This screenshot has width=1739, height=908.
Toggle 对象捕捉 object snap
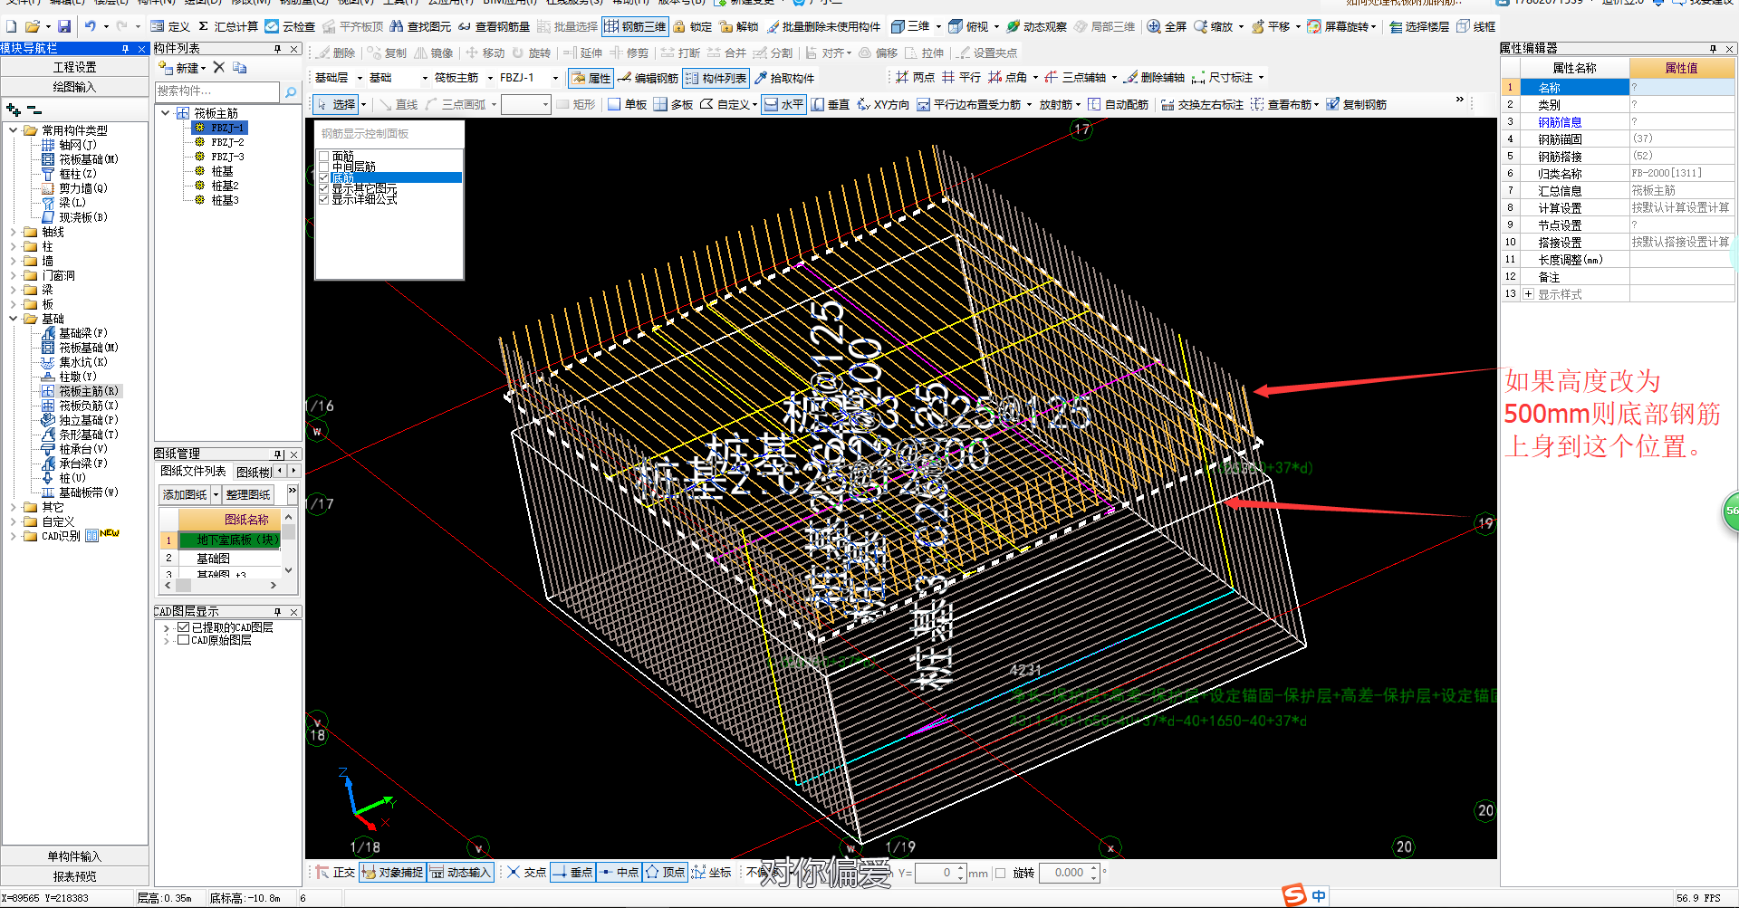pyautogui.click(x=392, y=873)
